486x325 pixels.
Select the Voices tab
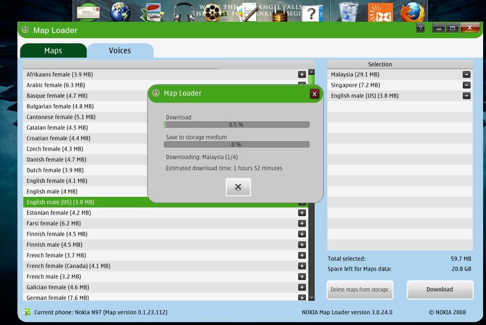click(x=120, y=51)
